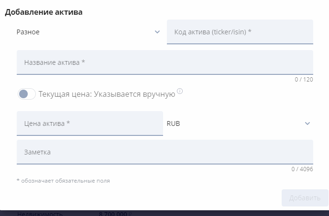Click the info icon beside current price
This screenshot has width=329, height=216.
(x=180, y=91)
